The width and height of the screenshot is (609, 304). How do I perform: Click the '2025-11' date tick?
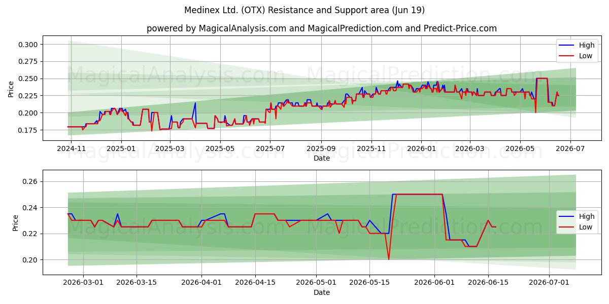(371, 149)
